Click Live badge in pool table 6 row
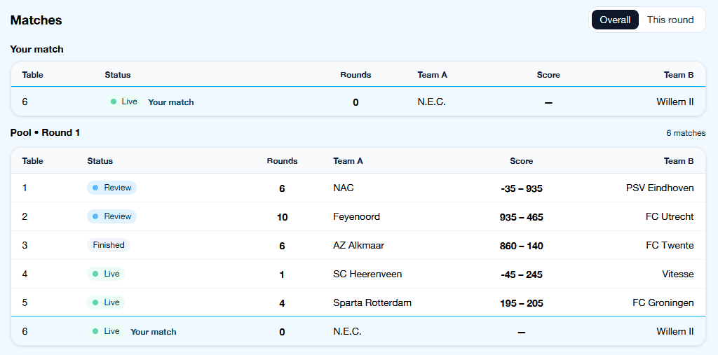This screenshot has width=718, height=355. [x=106, y=331]
